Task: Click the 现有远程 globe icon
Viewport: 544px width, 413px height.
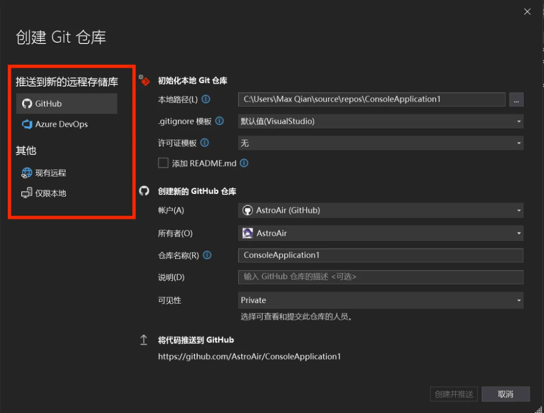Action: 27,173
